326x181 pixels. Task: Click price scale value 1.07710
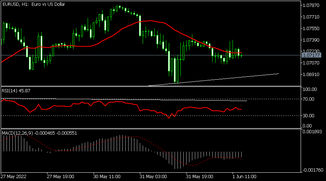(x=311, y=17)
